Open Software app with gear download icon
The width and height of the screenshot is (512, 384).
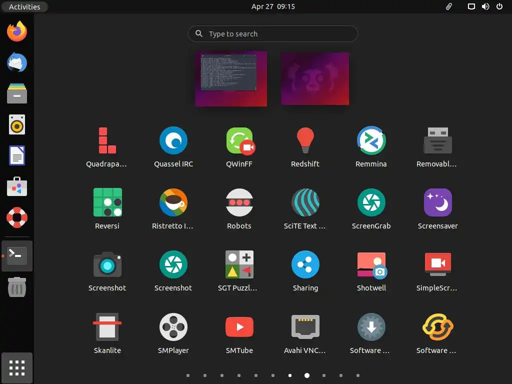[x=371, y=333]
